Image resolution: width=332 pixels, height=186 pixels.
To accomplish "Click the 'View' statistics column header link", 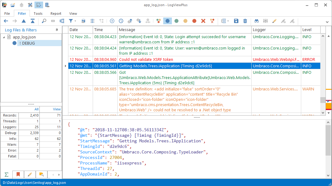I will (57, 109).
